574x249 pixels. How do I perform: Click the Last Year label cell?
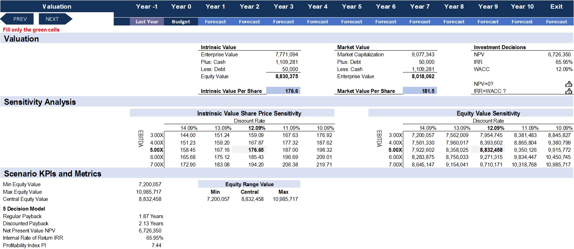(147, 22)
